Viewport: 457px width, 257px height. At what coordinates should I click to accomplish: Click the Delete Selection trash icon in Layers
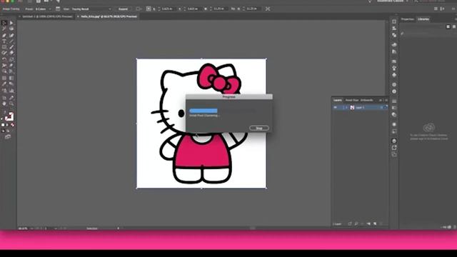tap(381, 223)
